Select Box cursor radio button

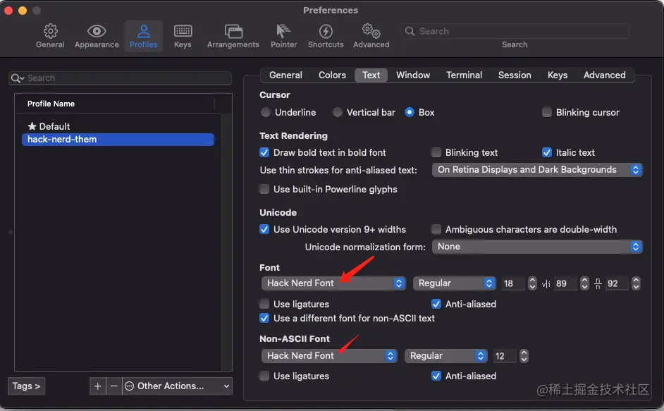pos(409,112)
